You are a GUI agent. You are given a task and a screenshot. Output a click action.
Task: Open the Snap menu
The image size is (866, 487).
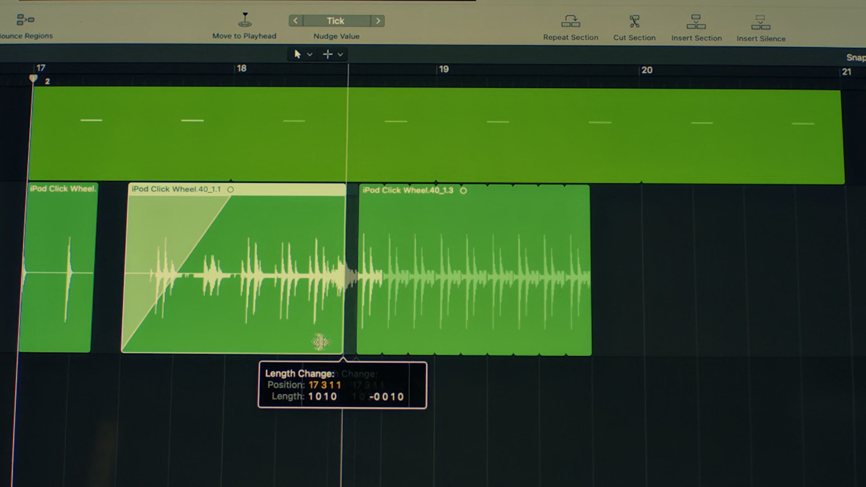pyautogui.click(x=856, y=58)
